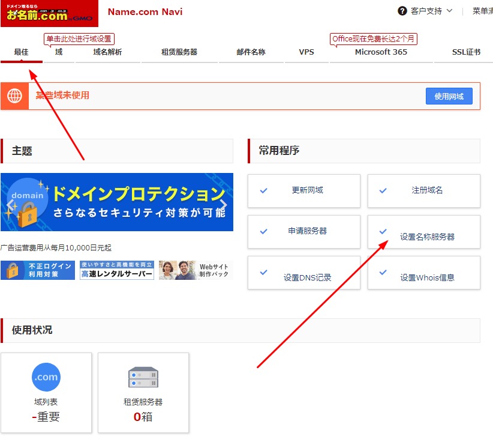Click the 使用网域 button
The image size is (493, 436).
449,96
